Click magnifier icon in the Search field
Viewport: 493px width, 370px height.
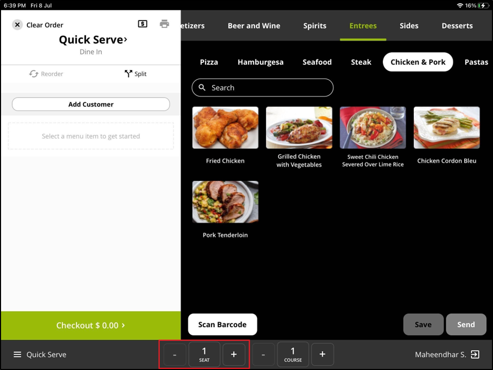(x=201, y=88)
